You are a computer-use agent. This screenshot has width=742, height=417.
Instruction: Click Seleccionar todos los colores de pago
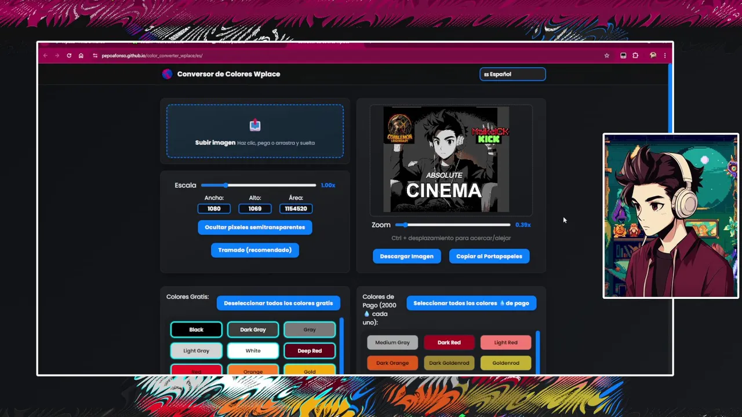(x=471, y=303)
